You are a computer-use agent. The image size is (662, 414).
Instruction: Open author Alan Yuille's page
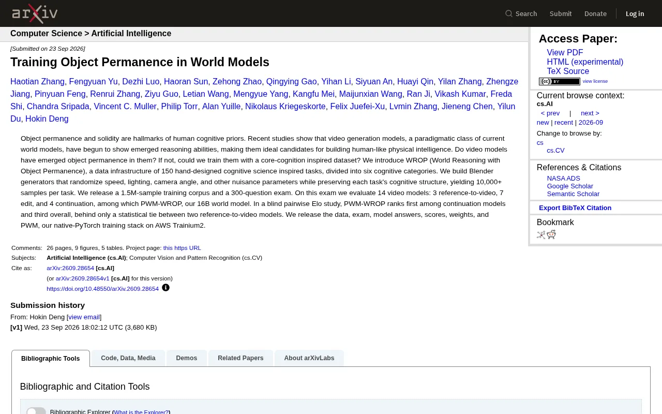point(221,107)
